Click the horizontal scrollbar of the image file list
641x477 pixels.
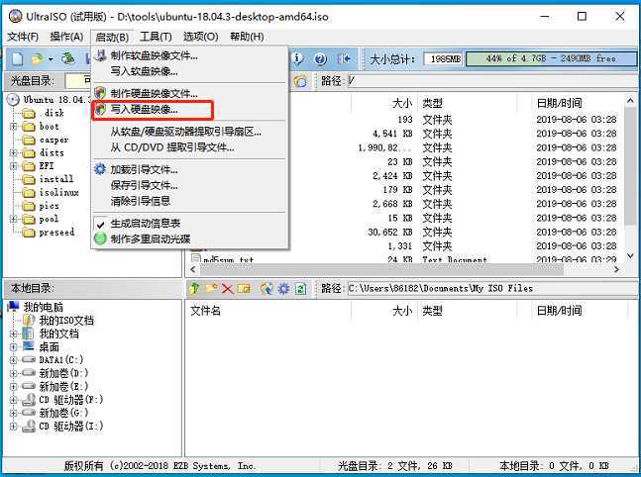pos(382,269)
